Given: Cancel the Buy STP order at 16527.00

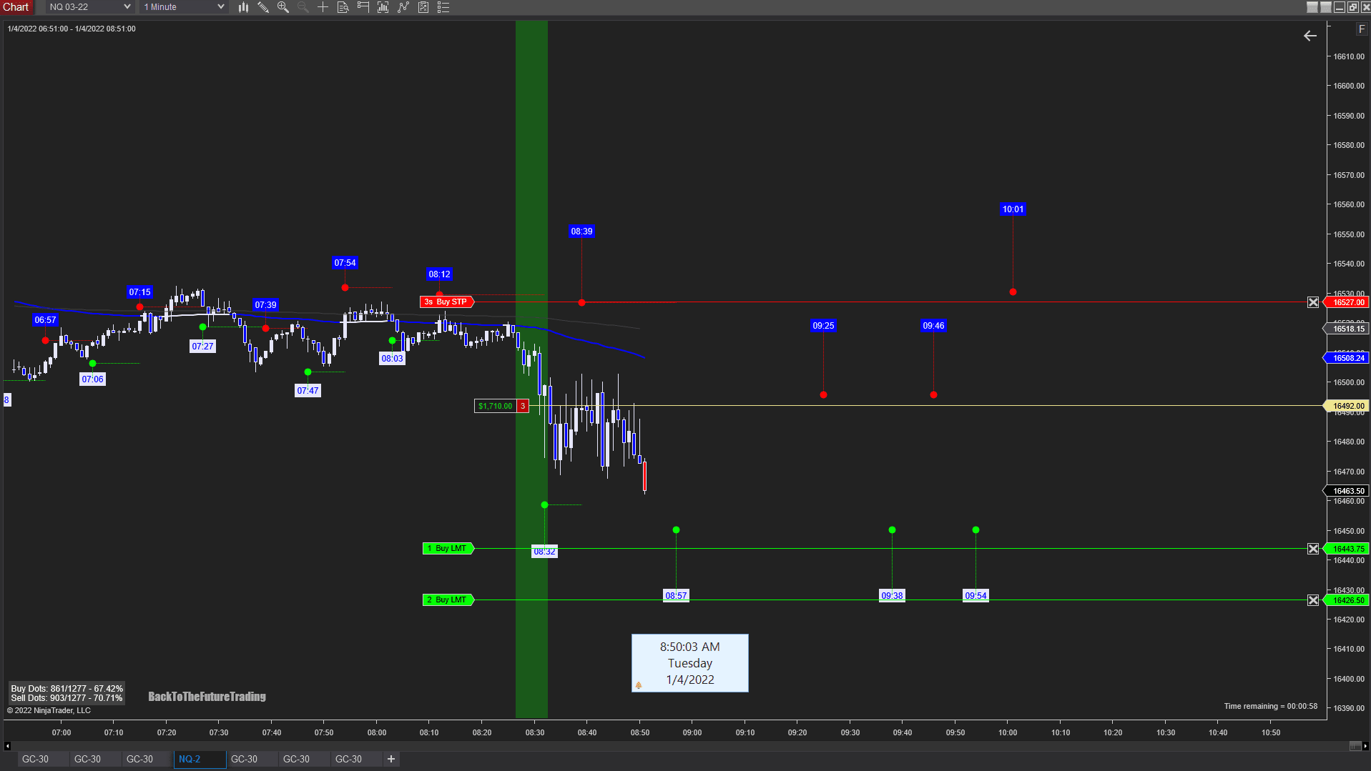Looking at the screenshot, I should click(x=1313, y=302).
